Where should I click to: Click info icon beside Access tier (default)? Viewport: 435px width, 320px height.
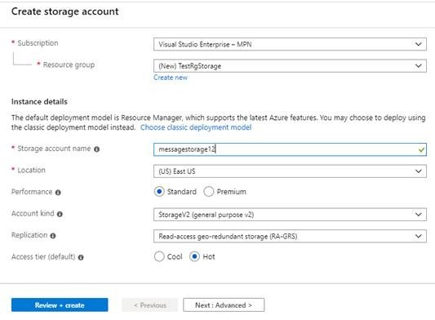coord(81,257)
